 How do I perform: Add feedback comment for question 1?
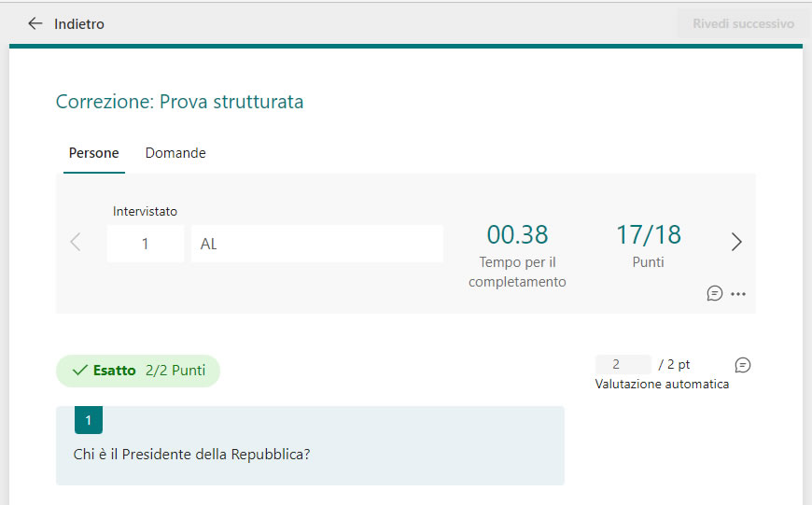pos(743,365)
